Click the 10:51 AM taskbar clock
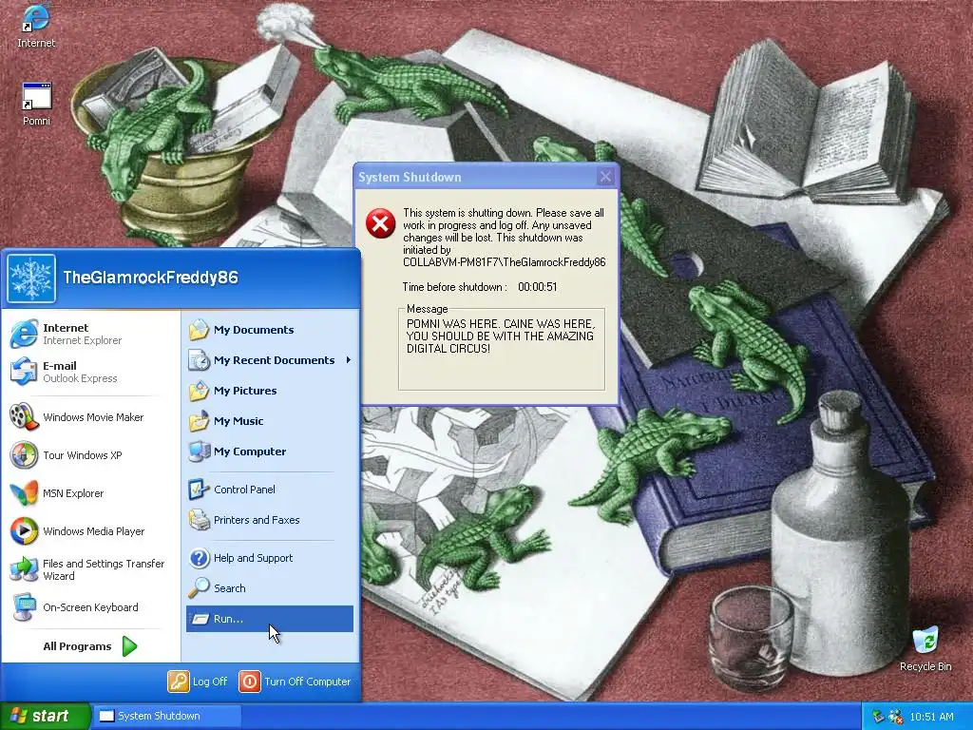The image size is (973, 730). click(x=931, y=717)
